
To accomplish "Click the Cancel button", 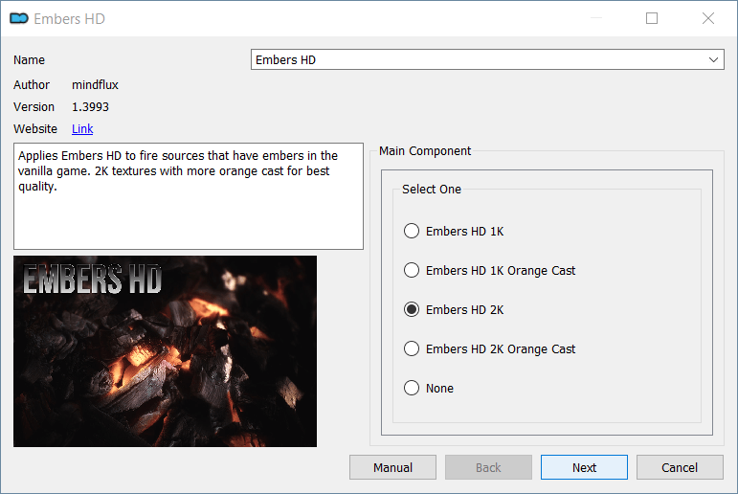I will coord(680,467).
